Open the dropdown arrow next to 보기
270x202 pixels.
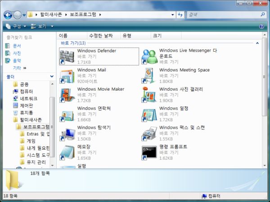click(52, 26)
